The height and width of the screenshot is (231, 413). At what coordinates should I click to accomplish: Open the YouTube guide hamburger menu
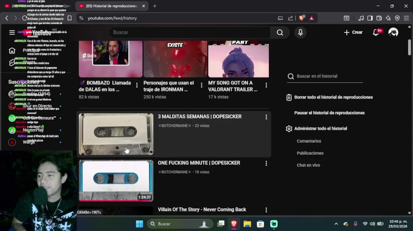click(12, 32)
